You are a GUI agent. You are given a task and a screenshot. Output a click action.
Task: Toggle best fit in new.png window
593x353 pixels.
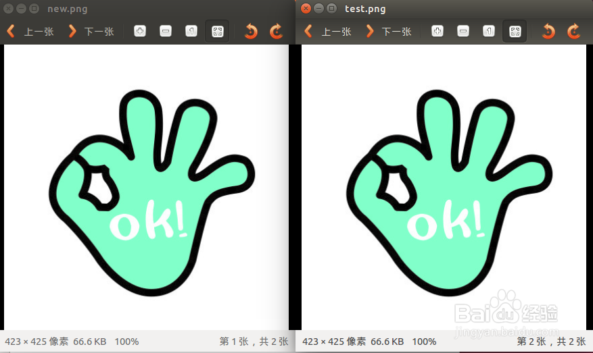click(x=218, y=31)
